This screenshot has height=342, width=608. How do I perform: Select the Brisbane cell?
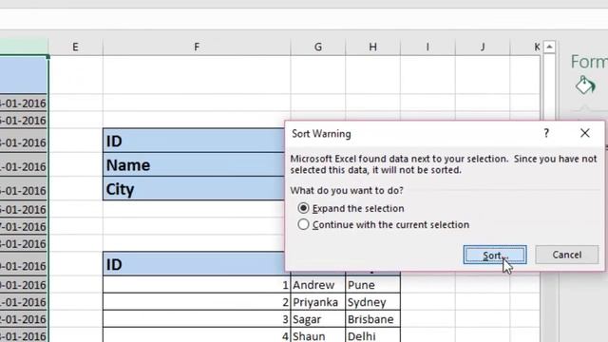coord(372,319)
